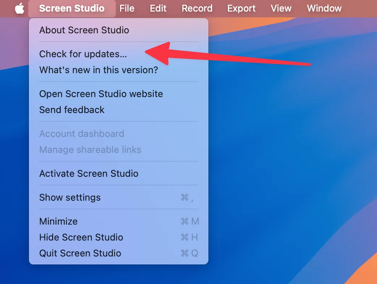Click the Account dashboard entry
Screen dimensions: 377x284
click(x=81, y=134)
